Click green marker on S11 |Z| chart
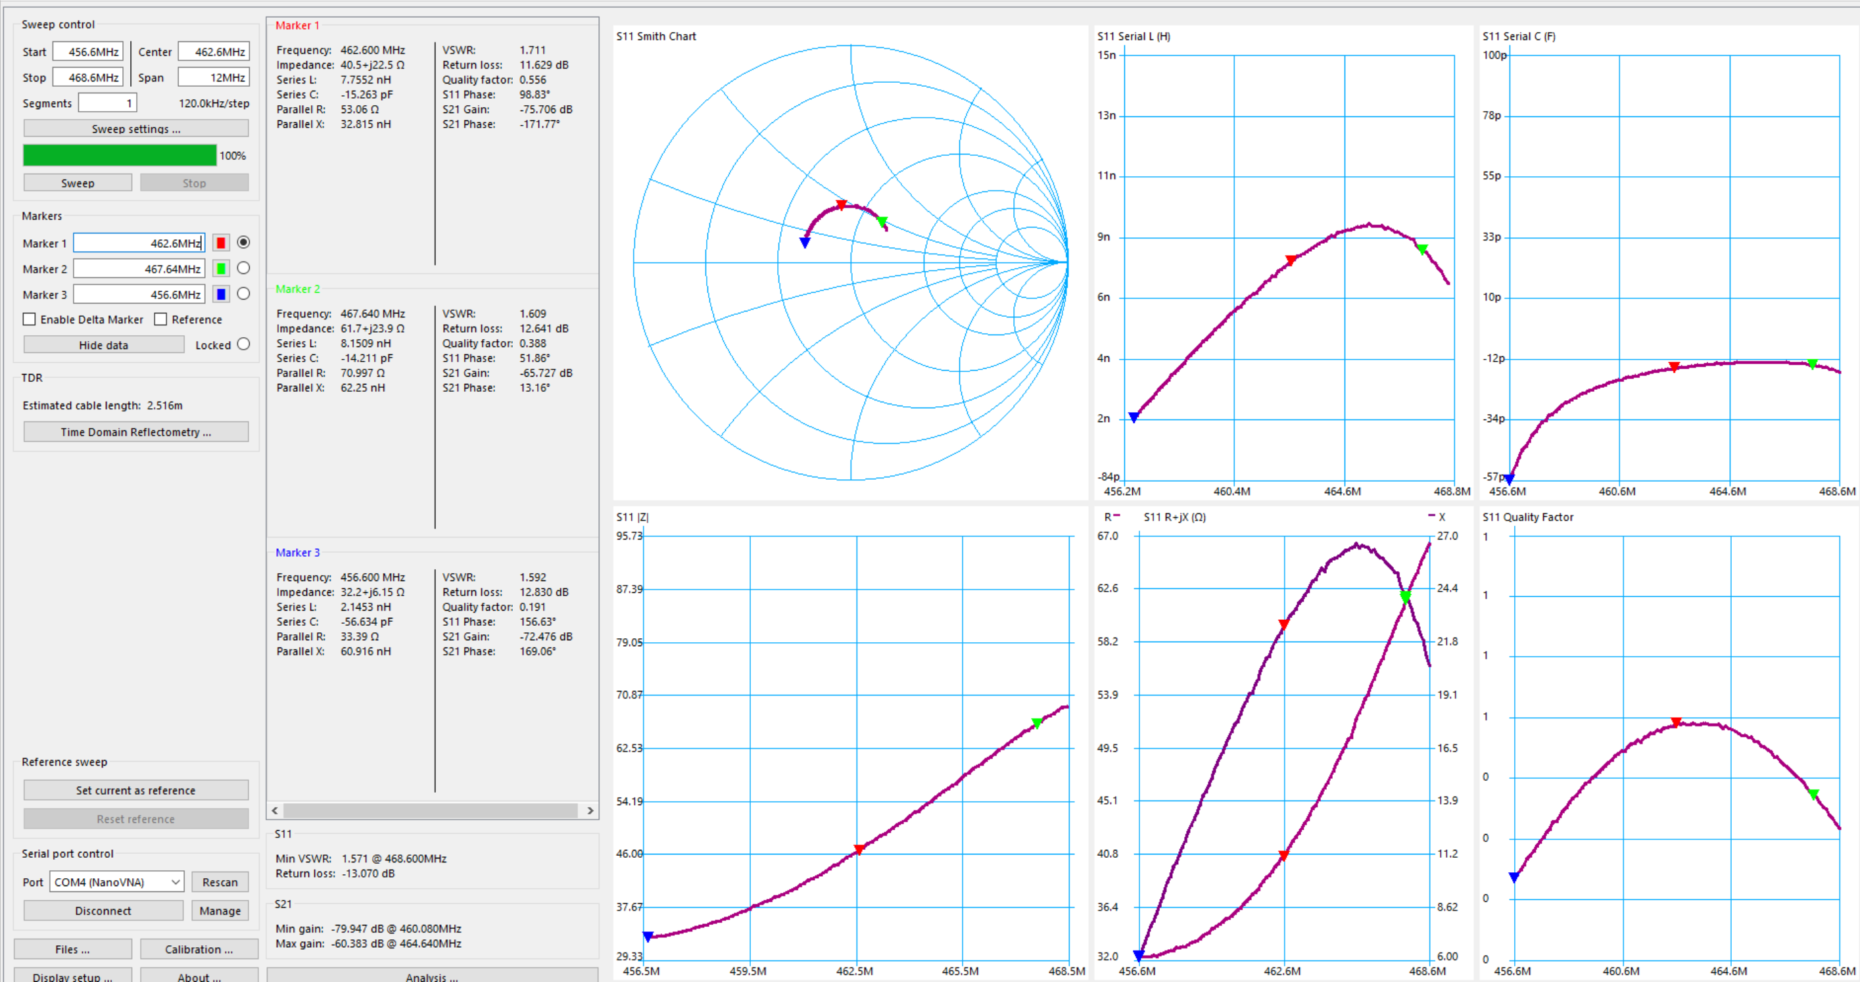Screen dimensions: 1860x982 click(x=1037, y=723)
